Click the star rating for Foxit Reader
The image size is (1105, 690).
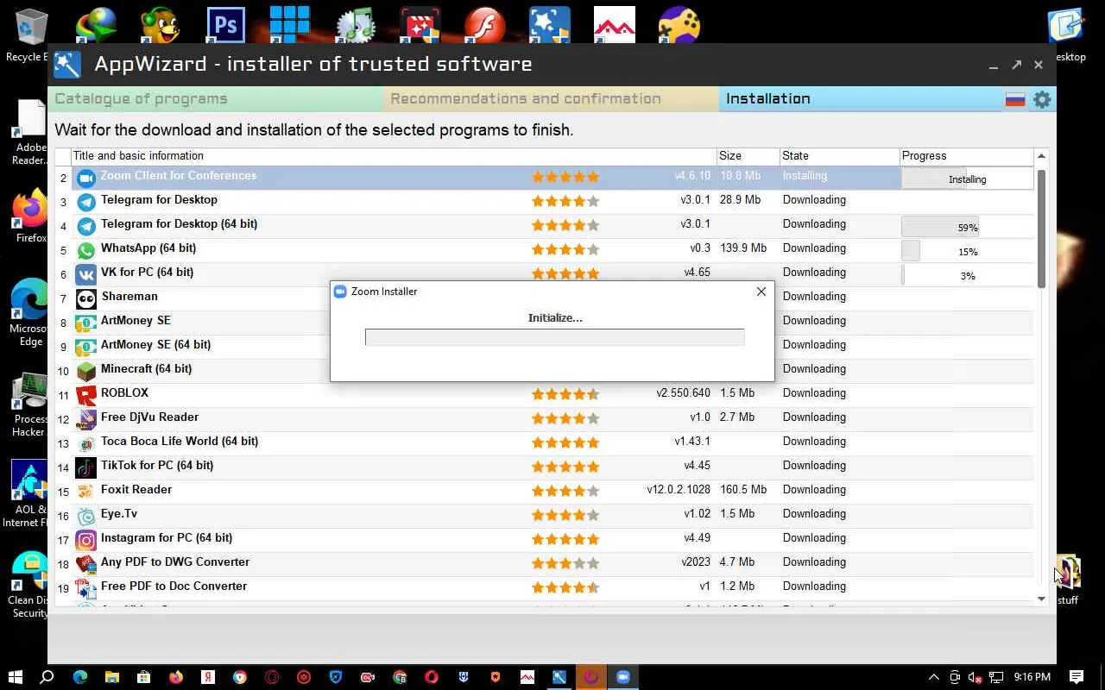point(565,491)
